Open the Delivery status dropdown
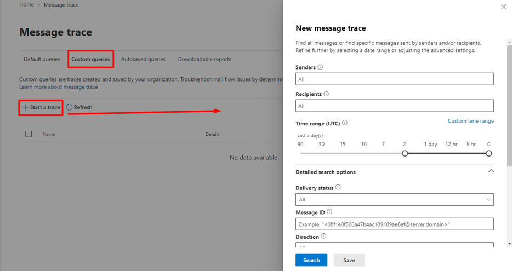Viewport: 512px width, 271px height. [395, 200]
